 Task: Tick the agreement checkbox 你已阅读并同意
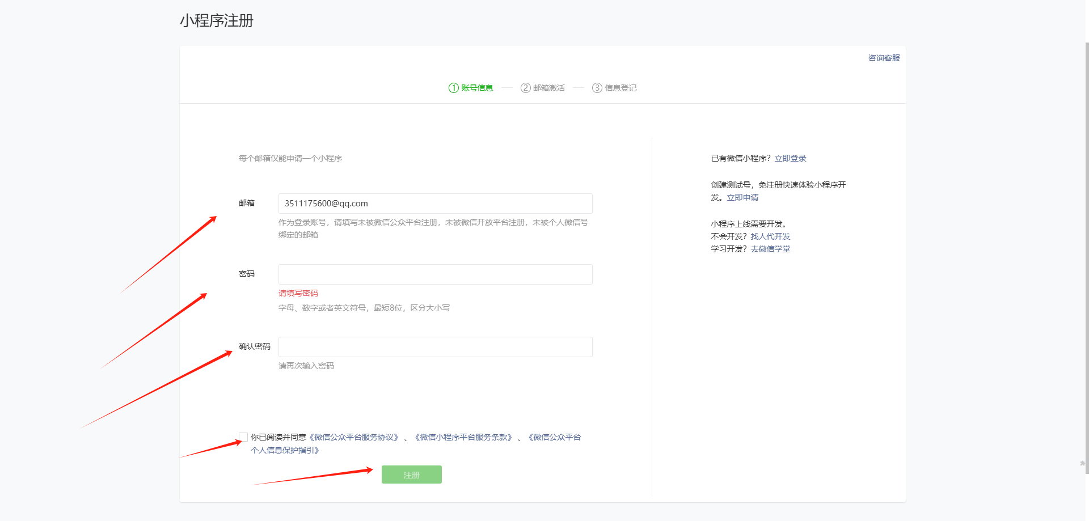pos(243,437)
